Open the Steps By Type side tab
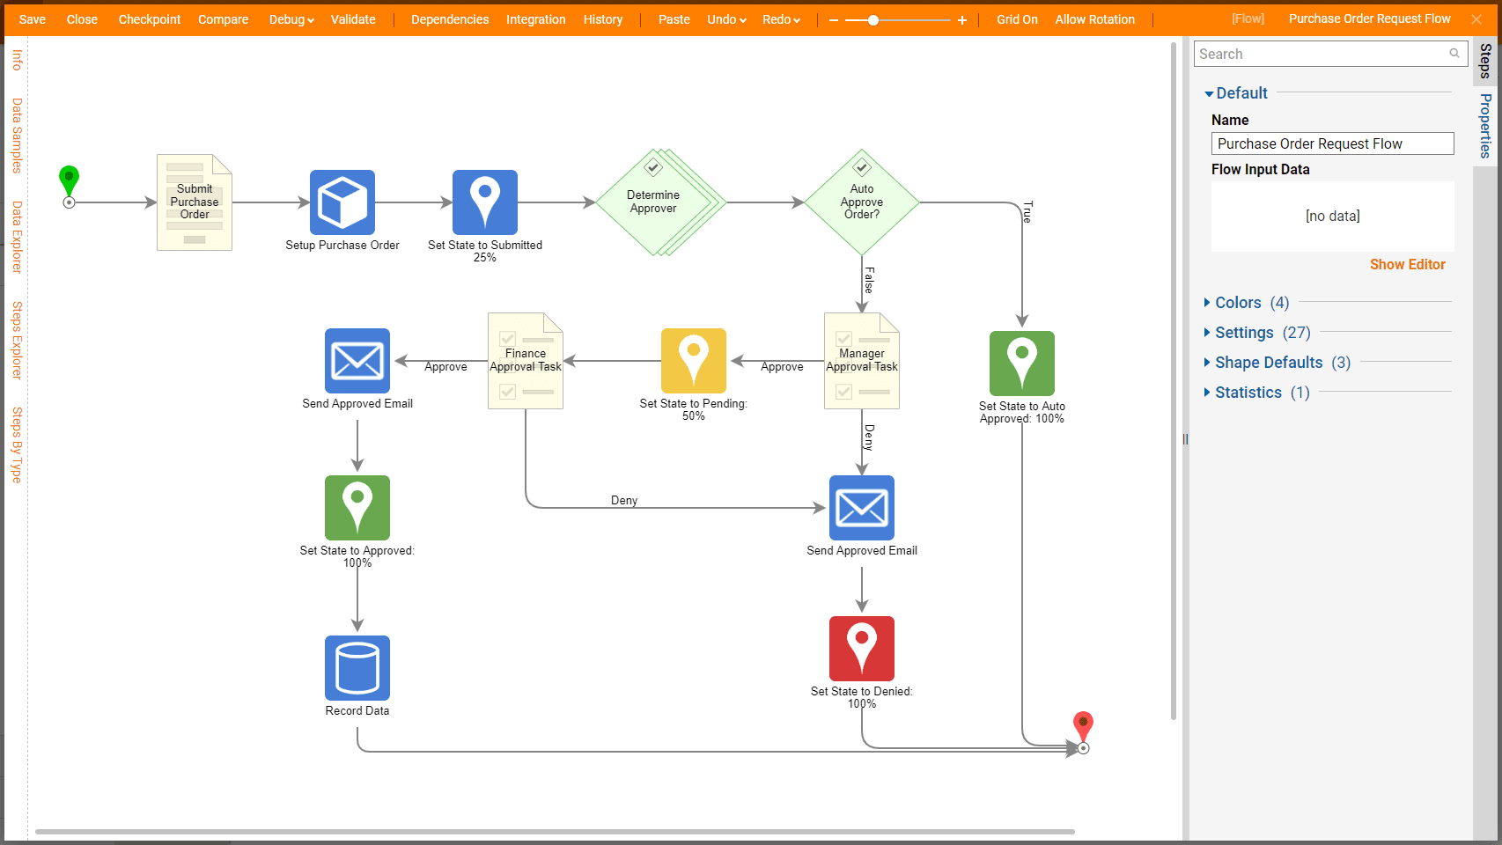This screenshot has height=845, width=1502. point(17,445)
